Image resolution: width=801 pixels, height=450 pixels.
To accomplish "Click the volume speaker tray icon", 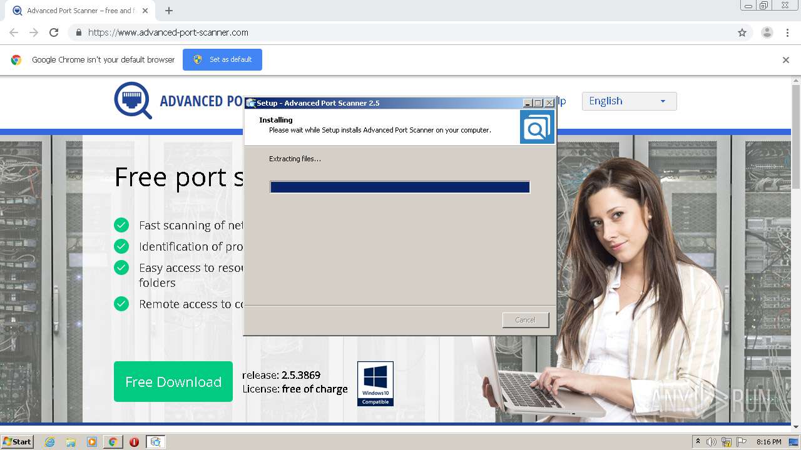I will [712, 442].
